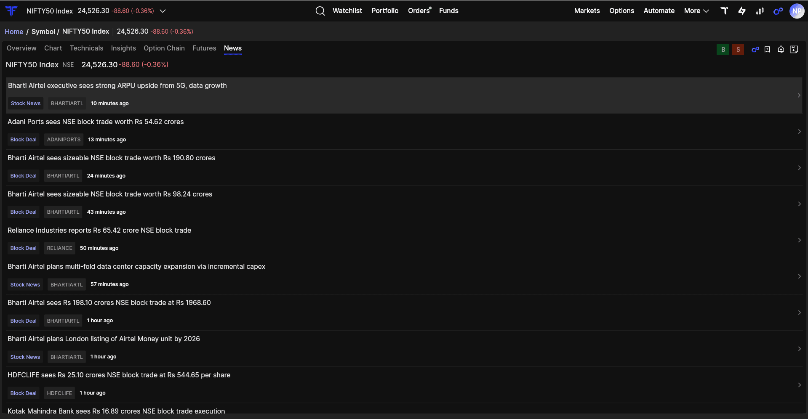
Task: Open HDFCLIFE Rs 25.10 crores headline
Action: 119,375
